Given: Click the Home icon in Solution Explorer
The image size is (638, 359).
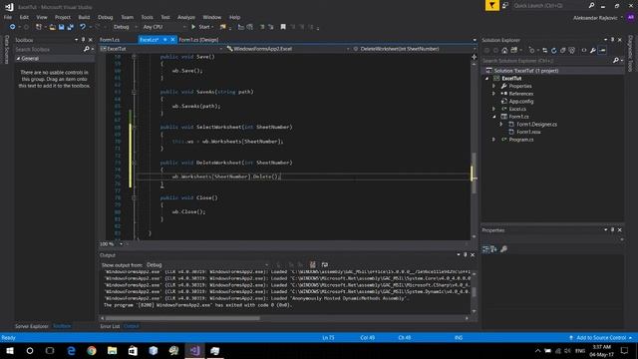Looking at the screenshot, I should pos(504,51).
